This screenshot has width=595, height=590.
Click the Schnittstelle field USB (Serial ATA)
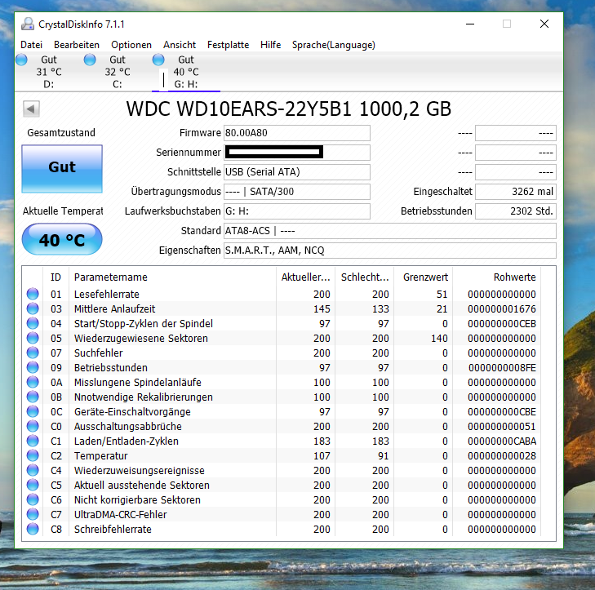(297, 172)
